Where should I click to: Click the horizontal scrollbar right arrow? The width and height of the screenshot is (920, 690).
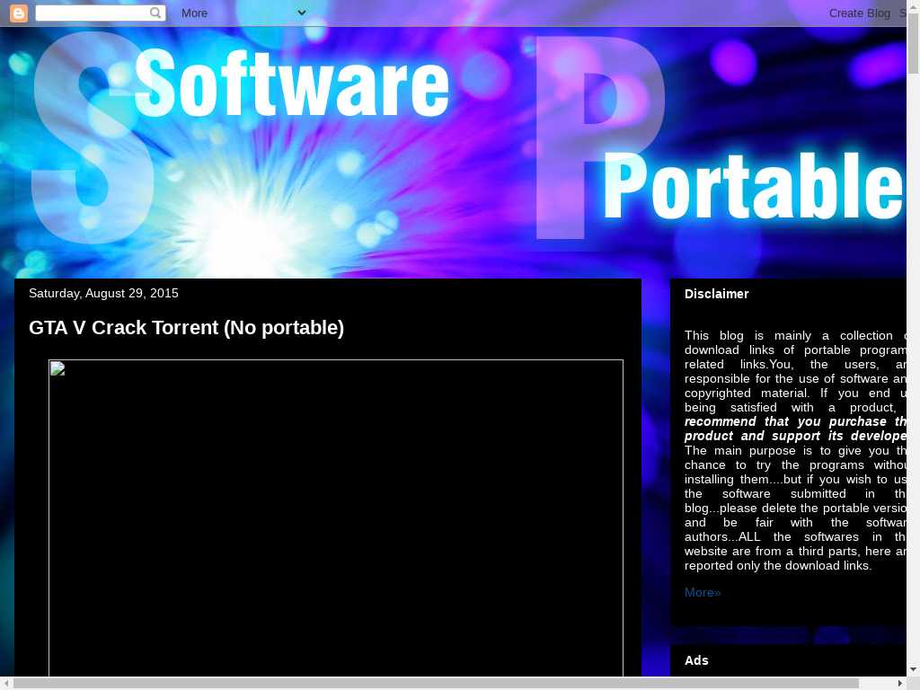coord(900,684)
